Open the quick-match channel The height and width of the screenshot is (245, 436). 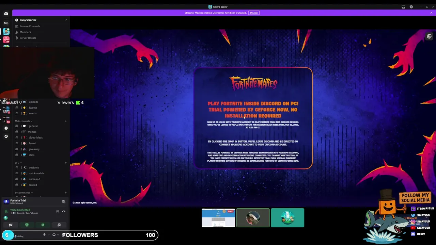(41, 173)
